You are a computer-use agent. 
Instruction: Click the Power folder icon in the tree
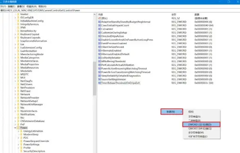coord(18,128)
